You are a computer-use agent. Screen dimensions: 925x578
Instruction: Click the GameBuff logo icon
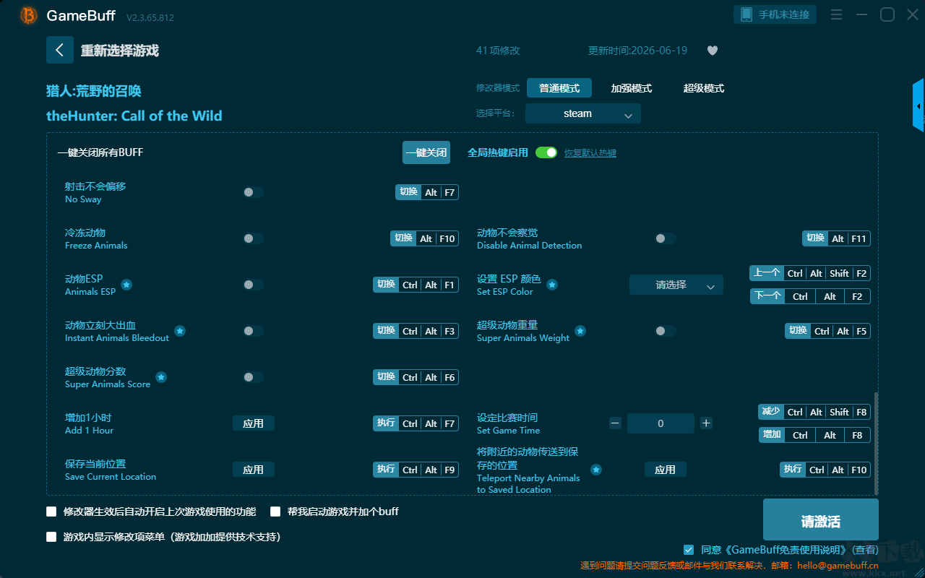click(x=29, y=15)
